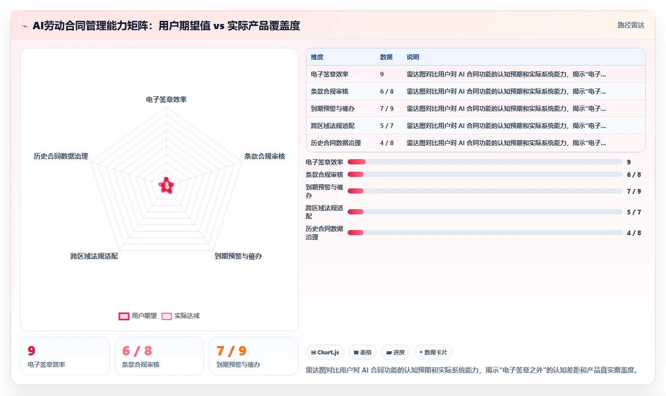666x396 pixels.
Task: Click the radar axis label 条款合规审核
Action: click(x=265, y=156)
